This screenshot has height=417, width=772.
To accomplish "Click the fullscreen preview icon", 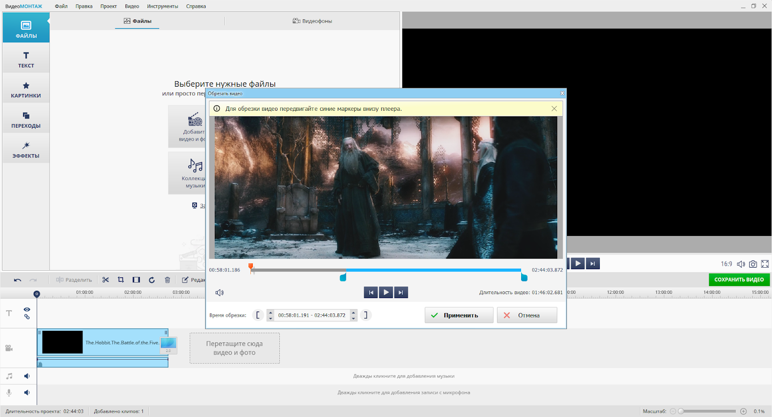I will 765,264.
